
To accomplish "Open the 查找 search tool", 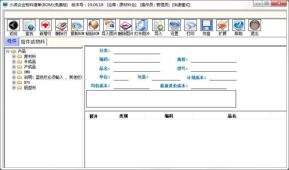I will pyautogui.click(x=29, y=25).
